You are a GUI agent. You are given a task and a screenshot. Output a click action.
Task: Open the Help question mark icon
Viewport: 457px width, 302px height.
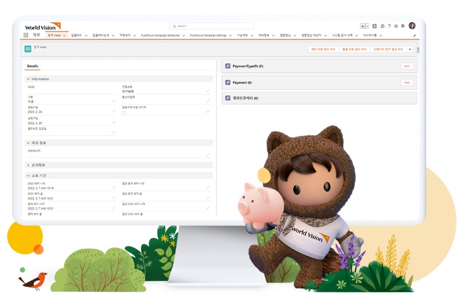coord(389,26)
